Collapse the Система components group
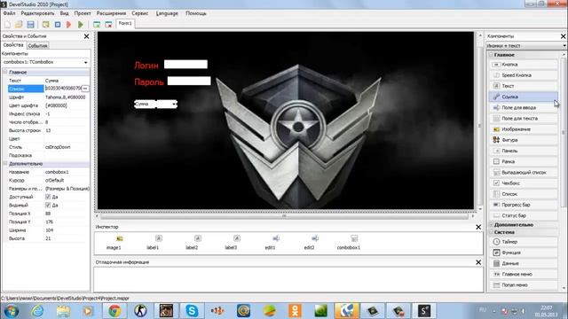The height and width of the screenshot is (319, 568). coord(492,232)
